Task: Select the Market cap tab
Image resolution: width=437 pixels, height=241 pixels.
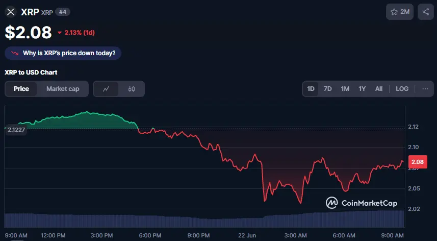Action: tap(63, 89)
